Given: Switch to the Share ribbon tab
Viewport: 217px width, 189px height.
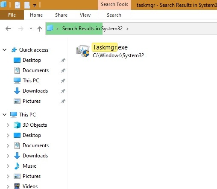Looking at the screenshot, I should click(61, 15).
